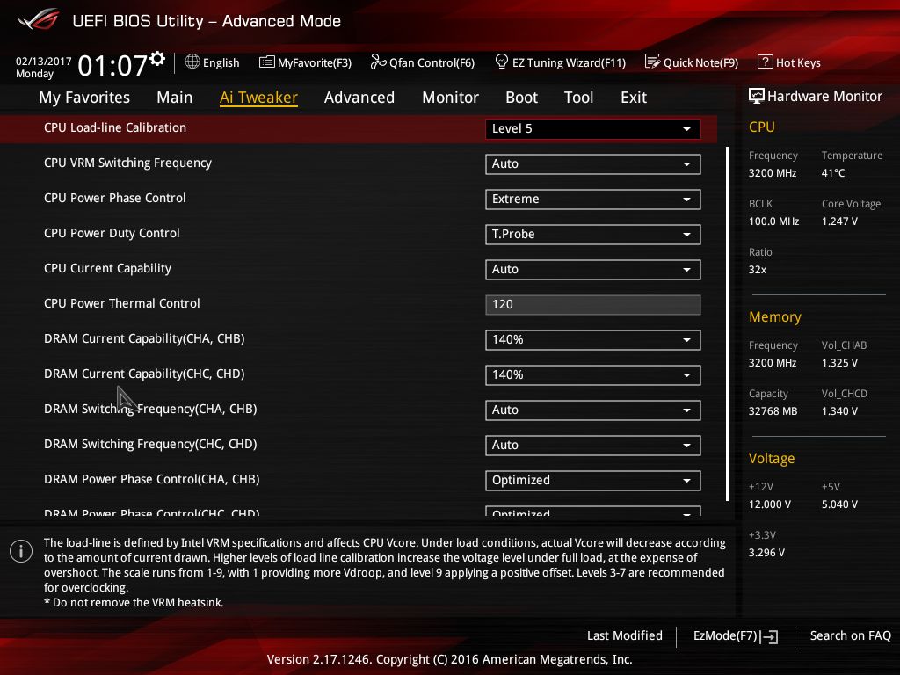Viewport: 900px width, 675px height.
Task: Click CPU frequency value 3200 MHz
Action: tap(773, 173)
